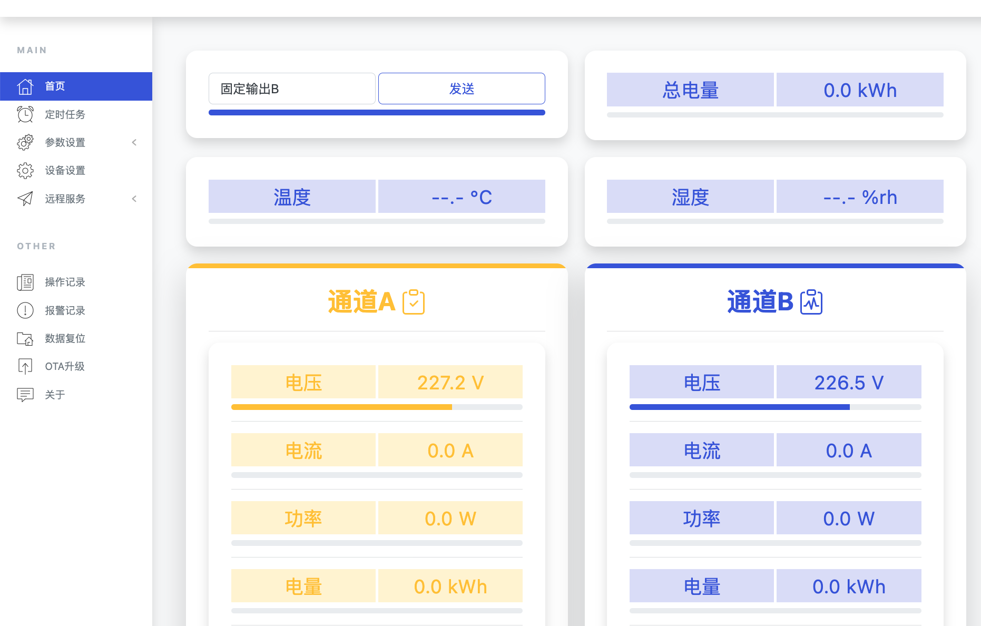981x626 pixels.
Task: Click the chat bubble icon for 关于
Action: tap(25, 395)
